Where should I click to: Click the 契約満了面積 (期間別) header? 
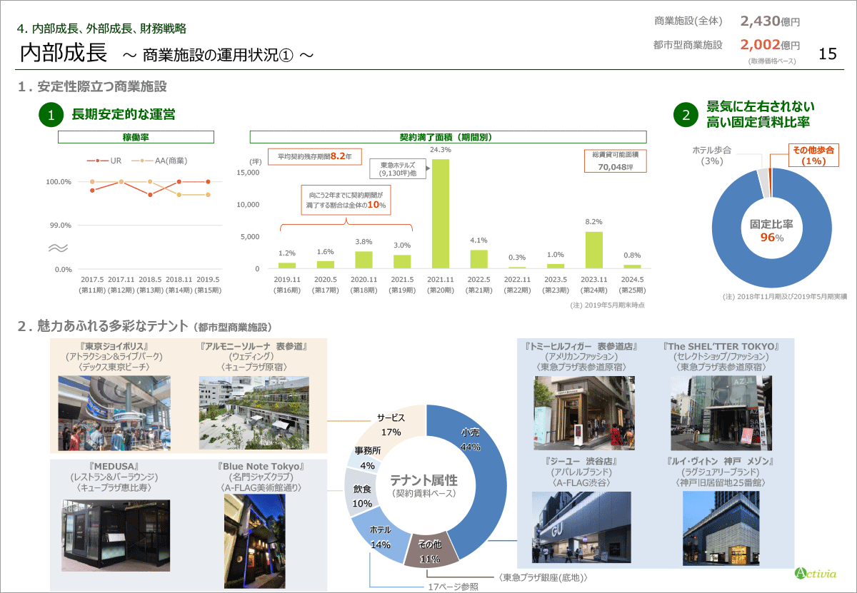(x=448, y=137)
